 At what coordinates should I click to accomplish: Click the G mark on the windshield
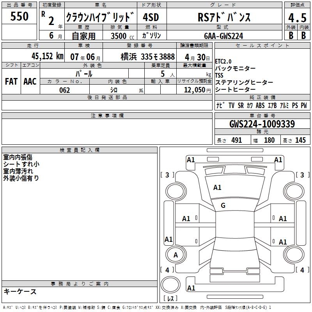[x=223, y=206]
